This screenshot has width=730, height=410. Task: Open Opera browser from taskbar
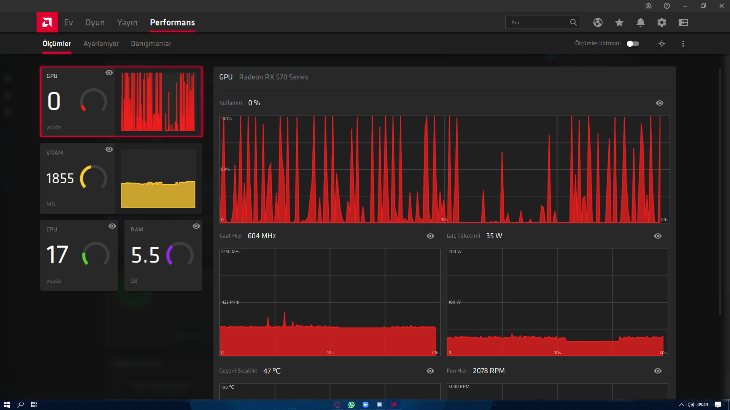(337, 405)
